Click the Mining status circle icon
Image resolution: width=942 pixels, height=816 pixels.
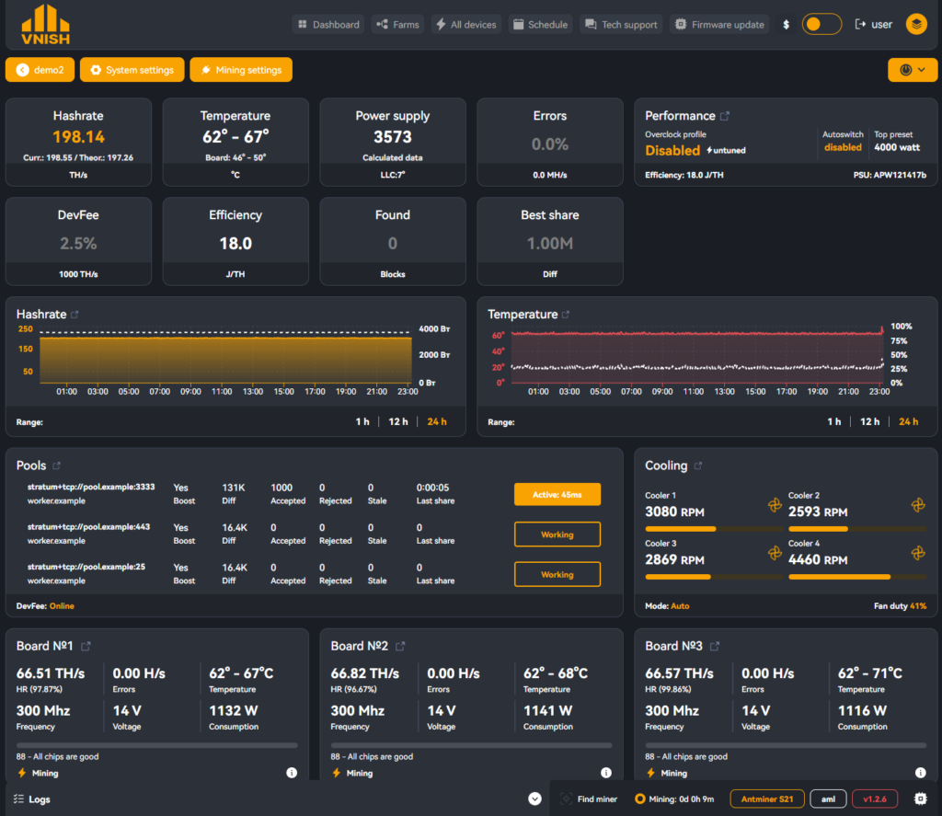point(640,799)
